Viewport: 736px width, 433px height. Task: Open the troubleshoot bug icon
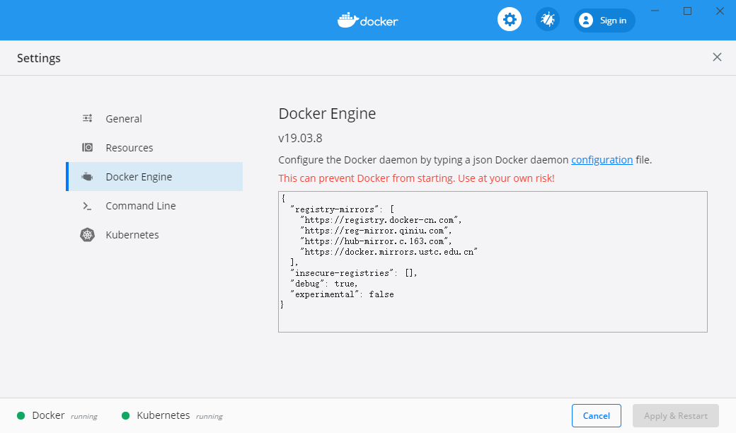(x=547, y=20)
